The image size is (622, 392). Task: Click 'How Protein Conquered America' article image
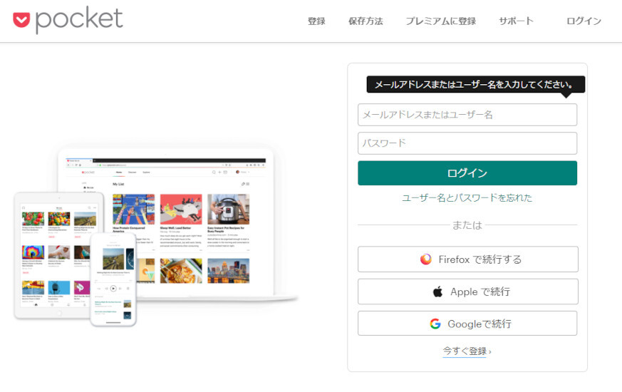click(x=133, y=209)
